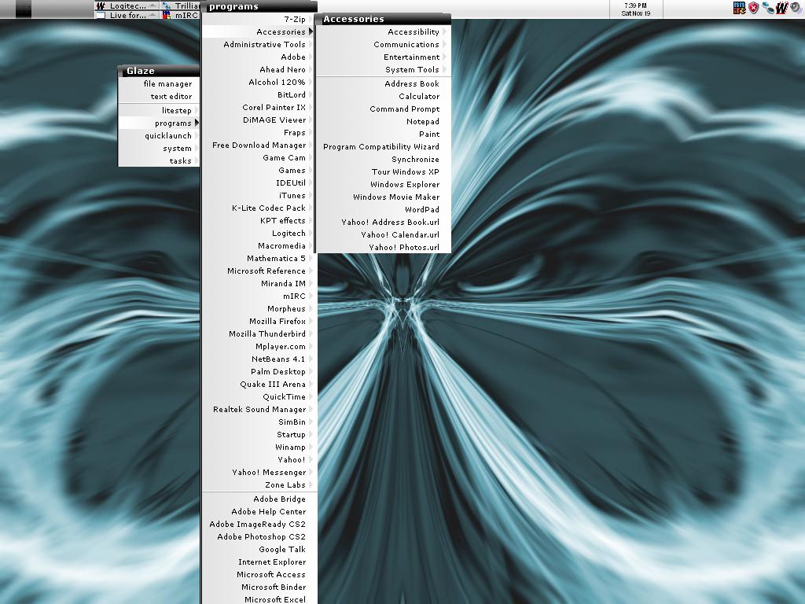Open Address Book entry
The width and height of the screenshot is (805, 604).
384,83
